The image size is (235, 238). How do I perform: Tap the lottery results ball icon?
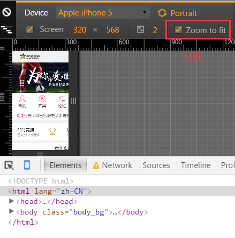[x=42, y=99]
